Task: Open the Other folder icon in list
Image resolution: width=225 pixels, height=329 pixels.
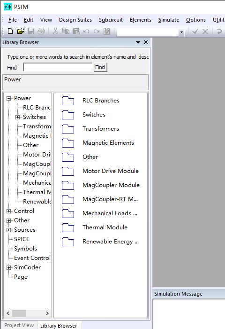Action: [68, 157]
